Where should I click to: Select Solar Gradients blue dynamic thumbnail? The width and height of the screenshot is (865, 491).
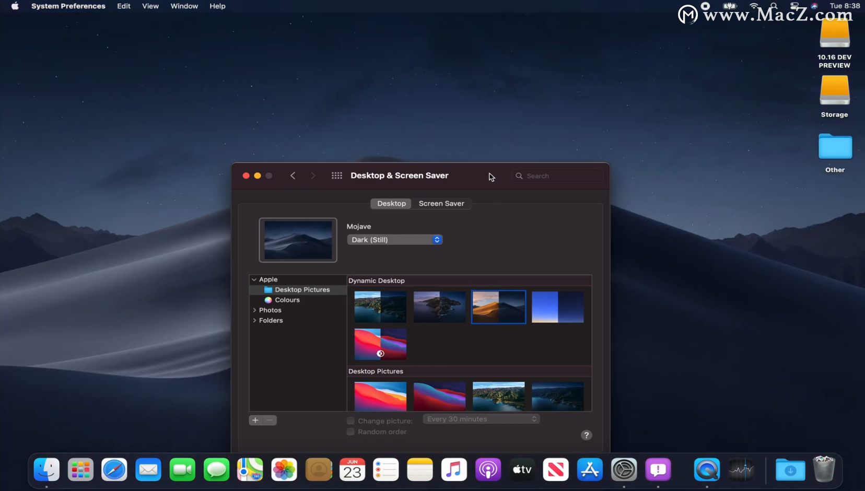point(558,307)
